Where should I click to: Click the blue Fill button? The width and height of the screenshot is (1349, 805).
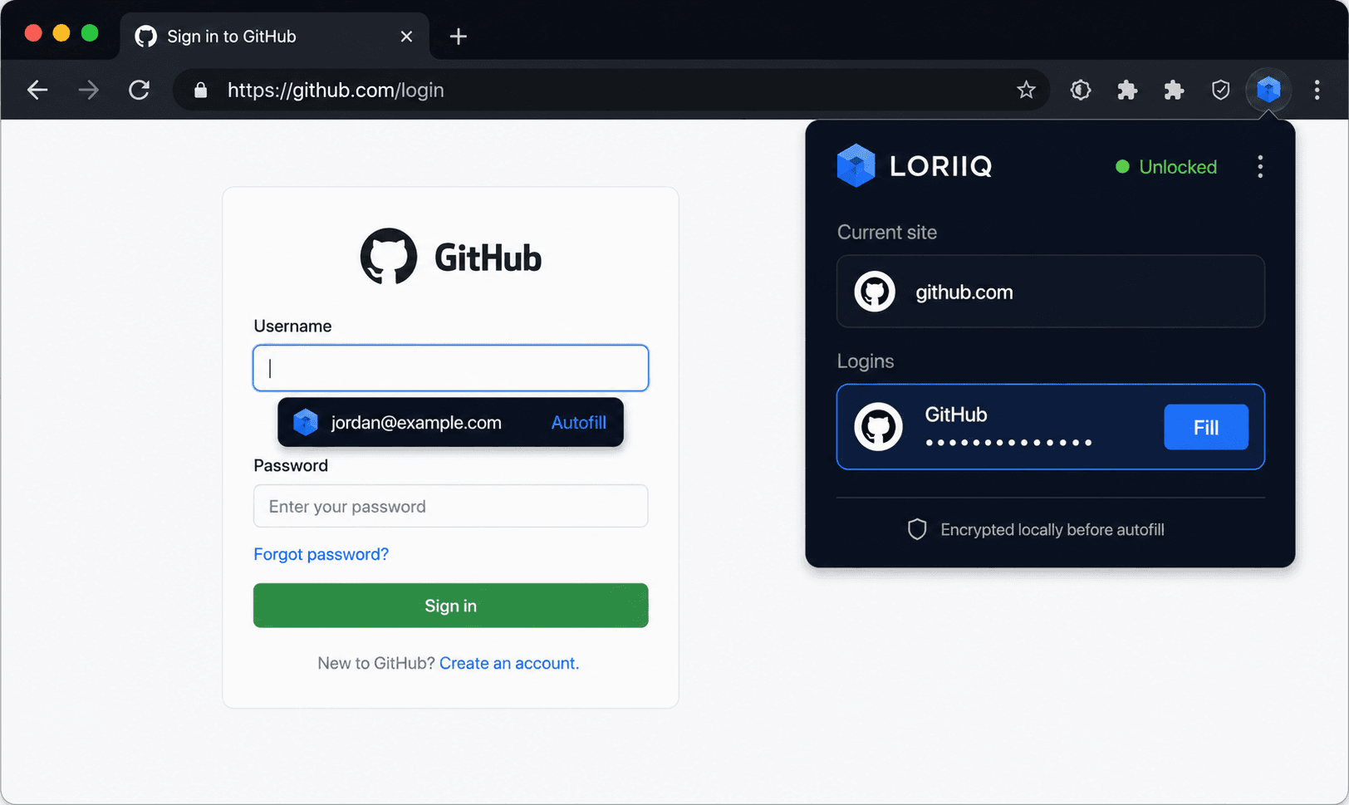pyautogui.click(x=1206, y=427)
